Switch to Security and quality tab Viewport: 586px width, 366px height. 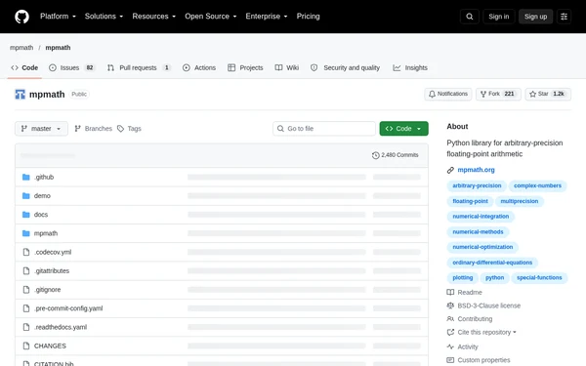(346, 67)
